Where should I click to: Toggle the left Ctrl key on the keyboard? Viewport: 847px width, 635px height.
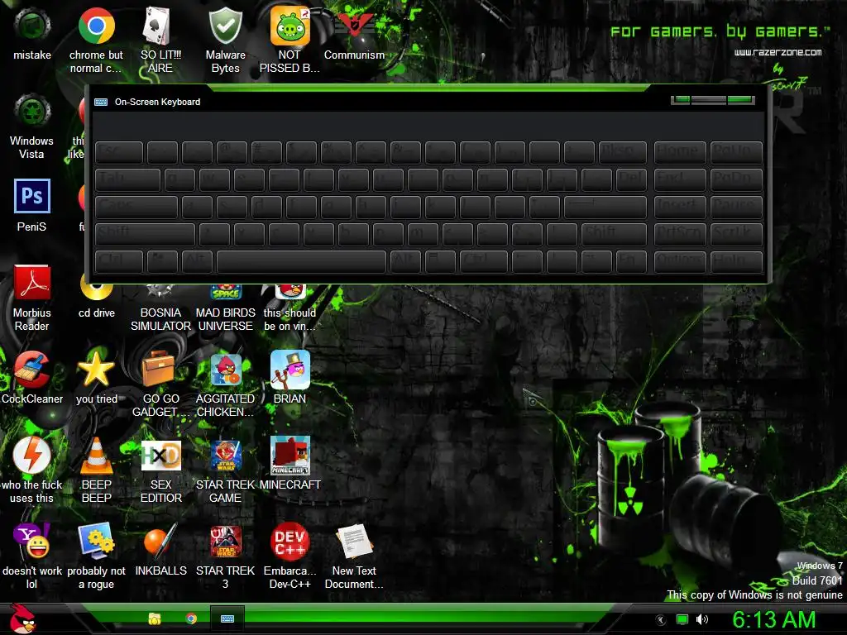pos(119,262)
